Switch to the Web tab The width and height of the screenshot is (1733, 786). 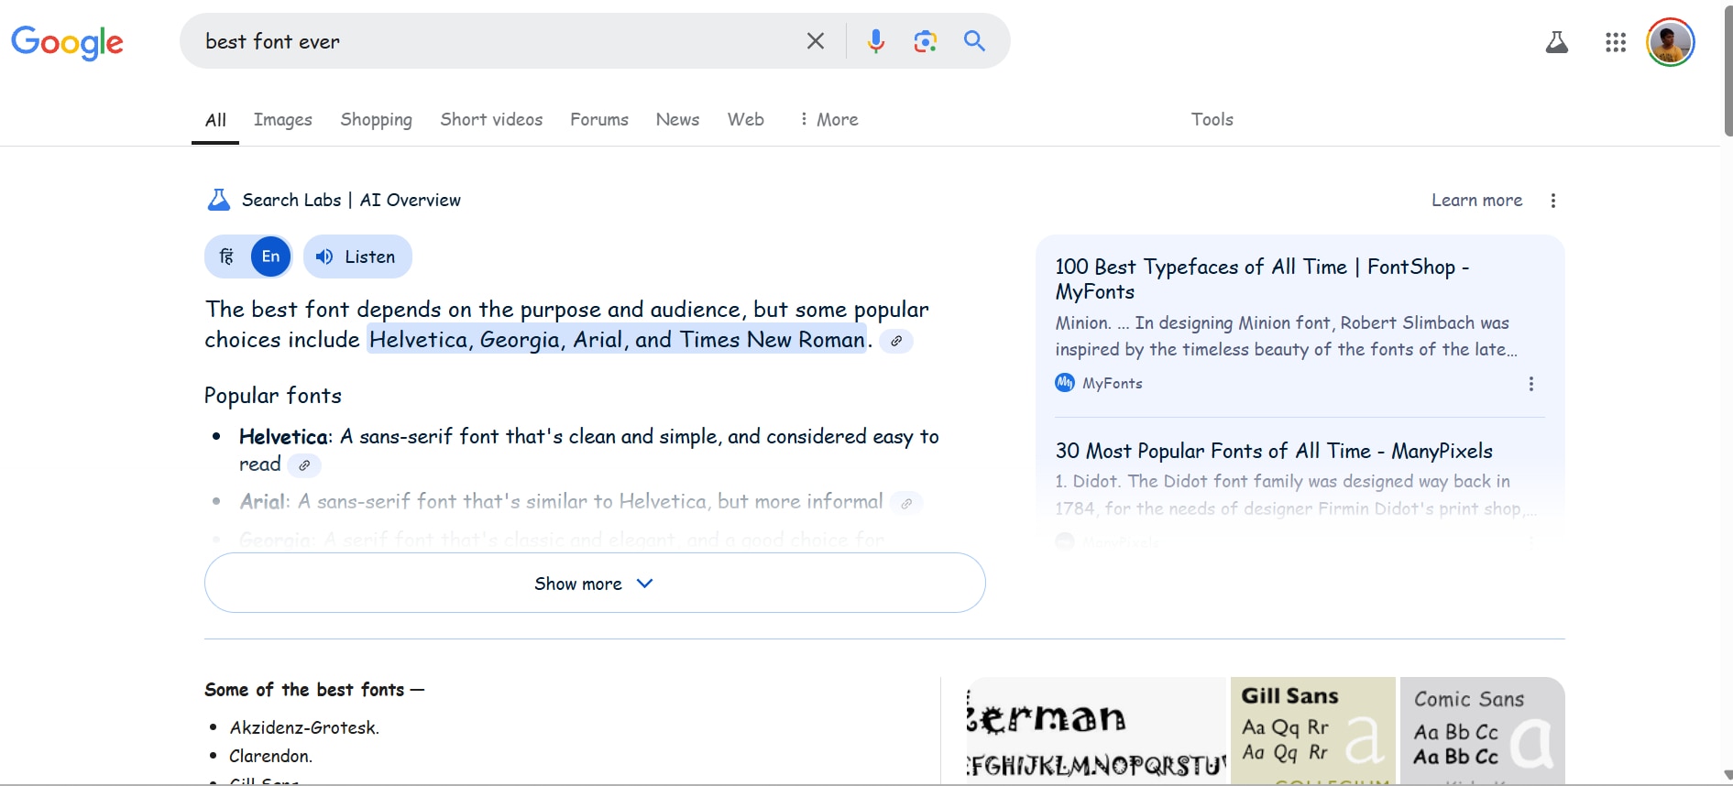point(746,119)
